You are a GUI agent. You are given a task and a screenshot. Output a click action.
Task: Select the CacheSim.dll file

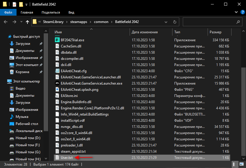(x=142, y=46)
